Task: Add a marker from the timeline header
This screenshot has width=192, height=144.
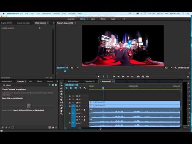Action: pyautogui.click(x=80, y=88)
